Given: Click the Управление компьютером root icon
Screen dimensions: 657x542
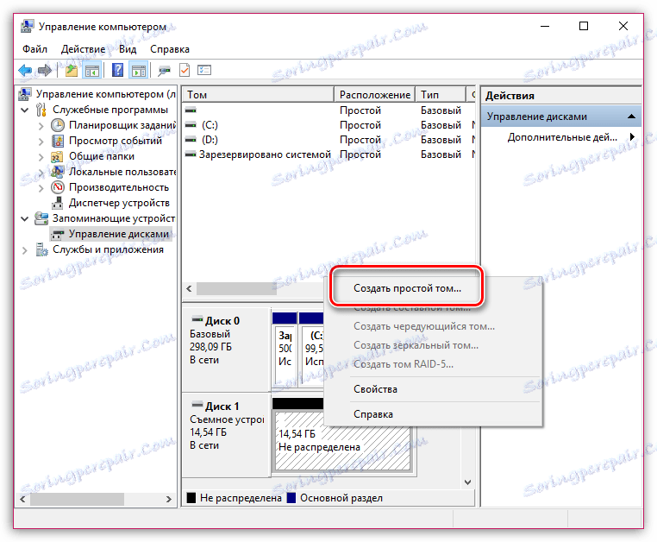Looking at the screenshot, I should (25, 94).
